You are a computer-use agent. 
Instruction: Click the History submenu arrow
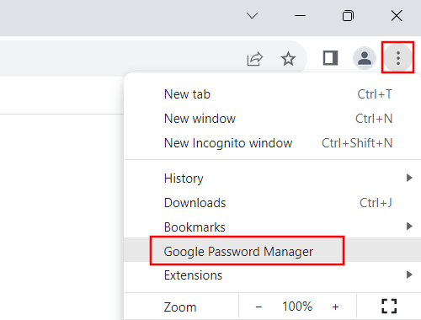(409, 178)
